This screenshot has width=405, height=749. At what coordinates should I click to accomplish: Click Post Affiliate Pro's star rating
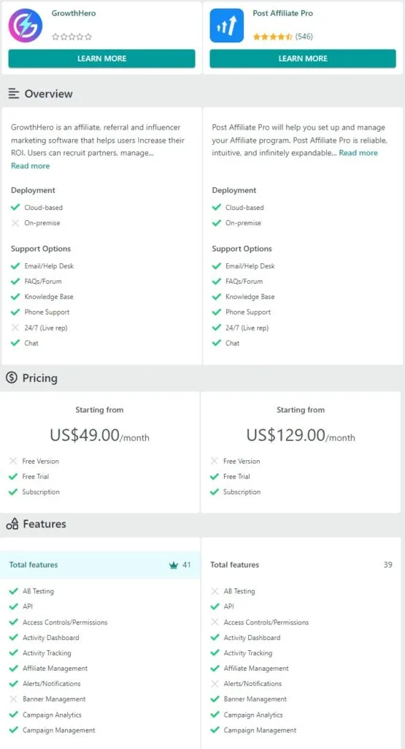click(272, 37)
